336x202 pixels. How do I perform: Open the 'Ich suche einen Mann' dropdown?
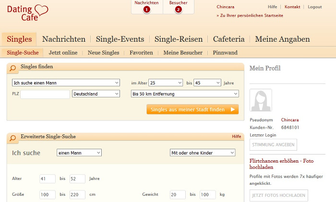(66, 83)
